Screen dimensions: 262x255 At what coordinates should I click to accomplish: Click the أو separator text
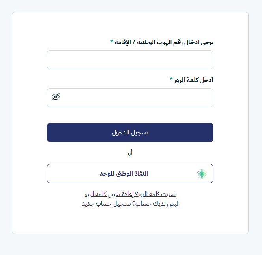pos(130,153)
